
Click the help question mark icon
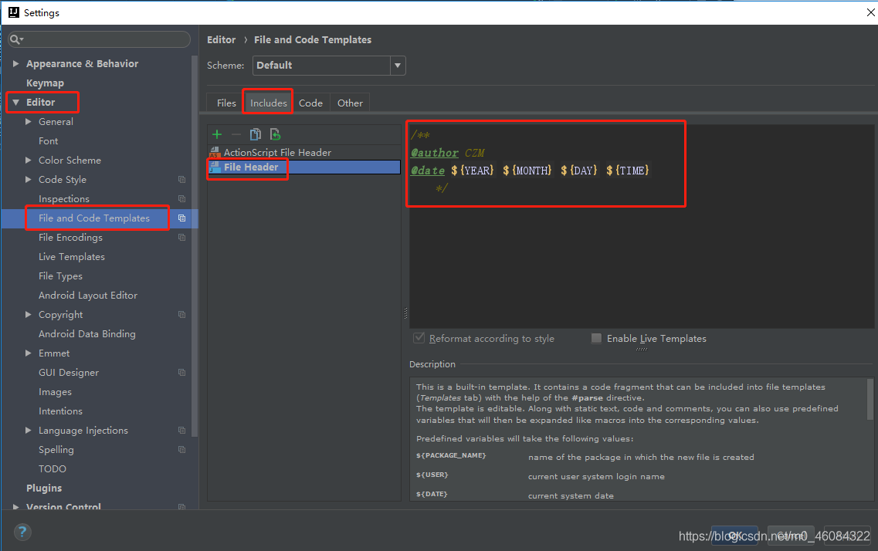click(22, 532)
